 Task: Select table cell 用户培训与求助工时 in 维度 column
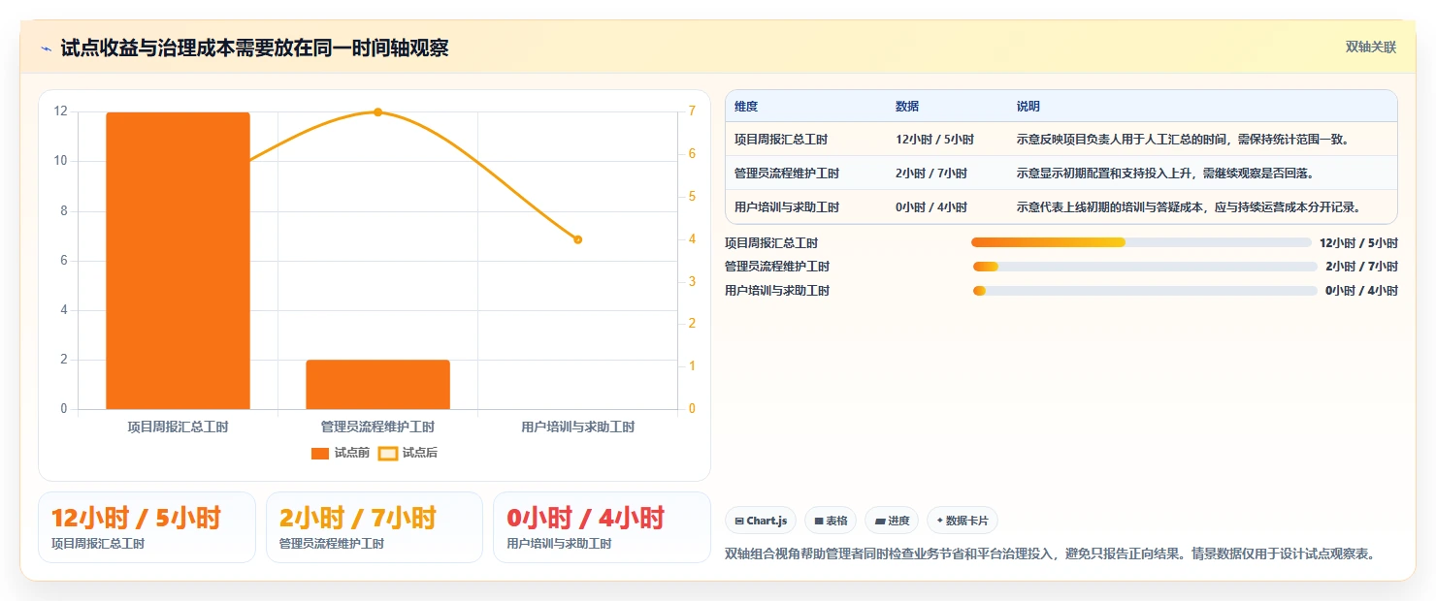787,207
